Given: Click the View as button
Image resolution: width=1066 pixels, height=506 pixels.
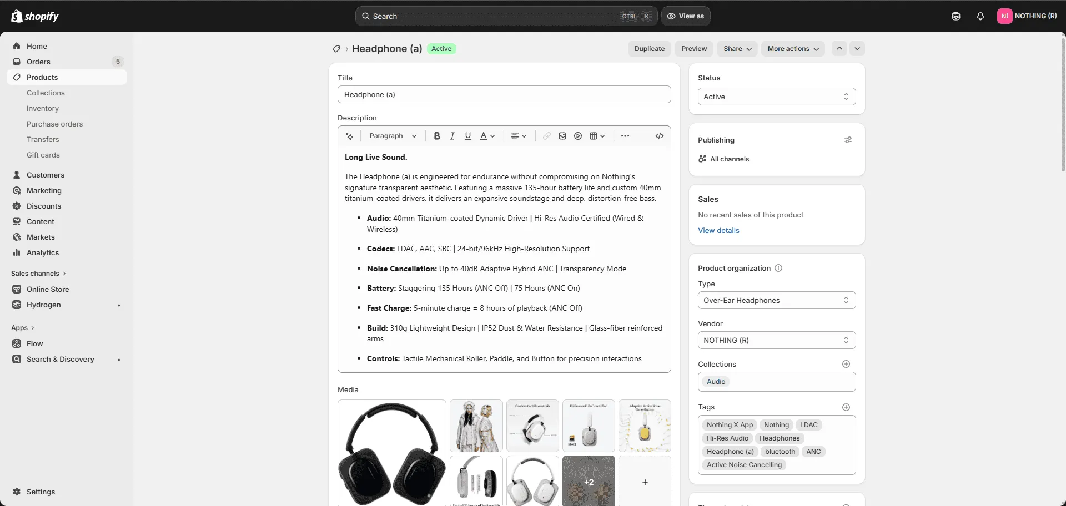Looking at the screenshot, I should [686, 16].
